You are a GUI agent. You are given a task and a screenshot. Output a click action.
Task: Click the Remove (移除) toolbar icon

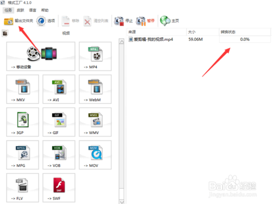(x=66, y=21)
